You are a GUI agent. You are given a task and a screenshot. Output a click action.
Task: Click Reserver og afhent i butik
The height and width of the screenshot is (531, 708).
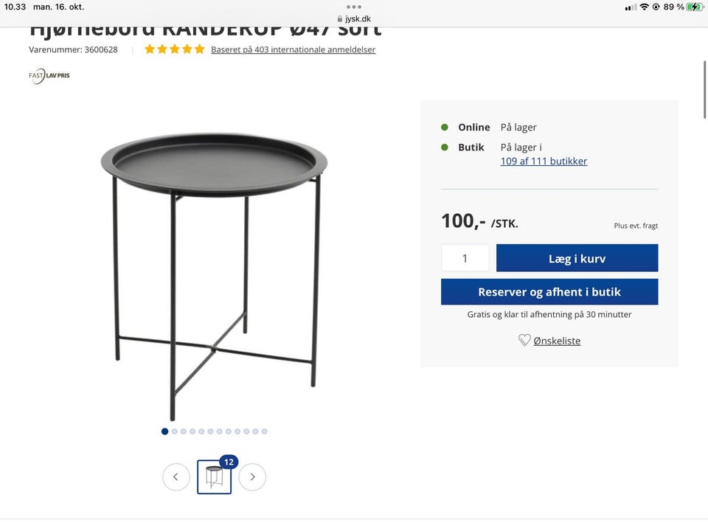(549, 292)
